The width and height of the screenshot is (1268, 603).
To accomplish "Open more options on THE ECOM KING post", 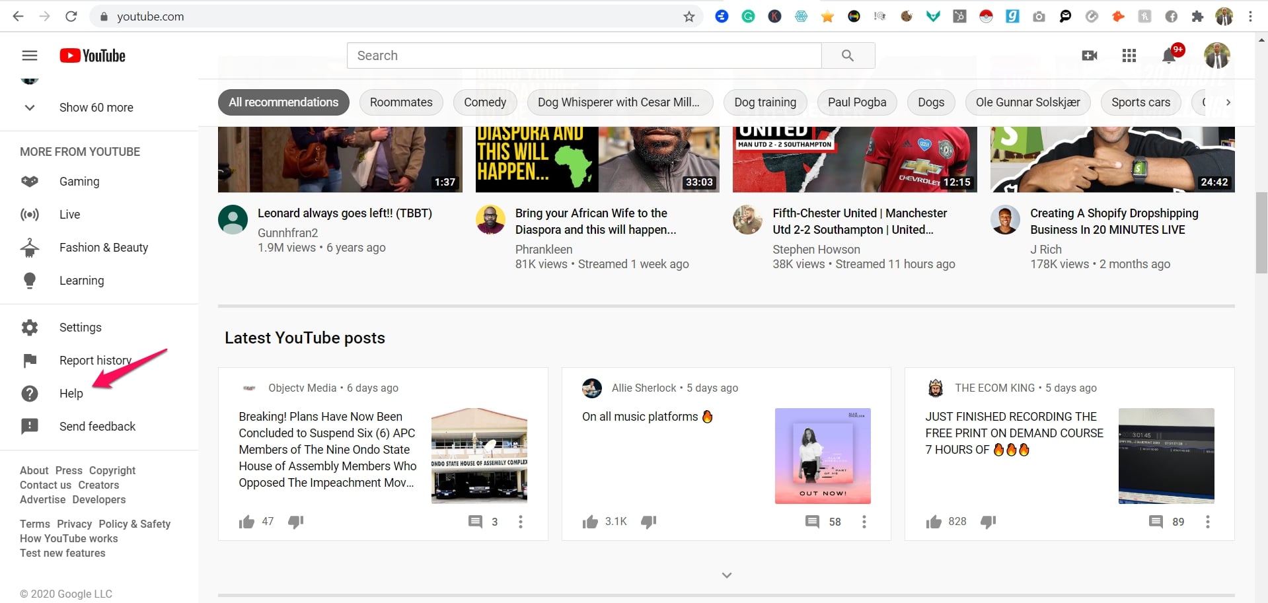I will click(1208, 522).
